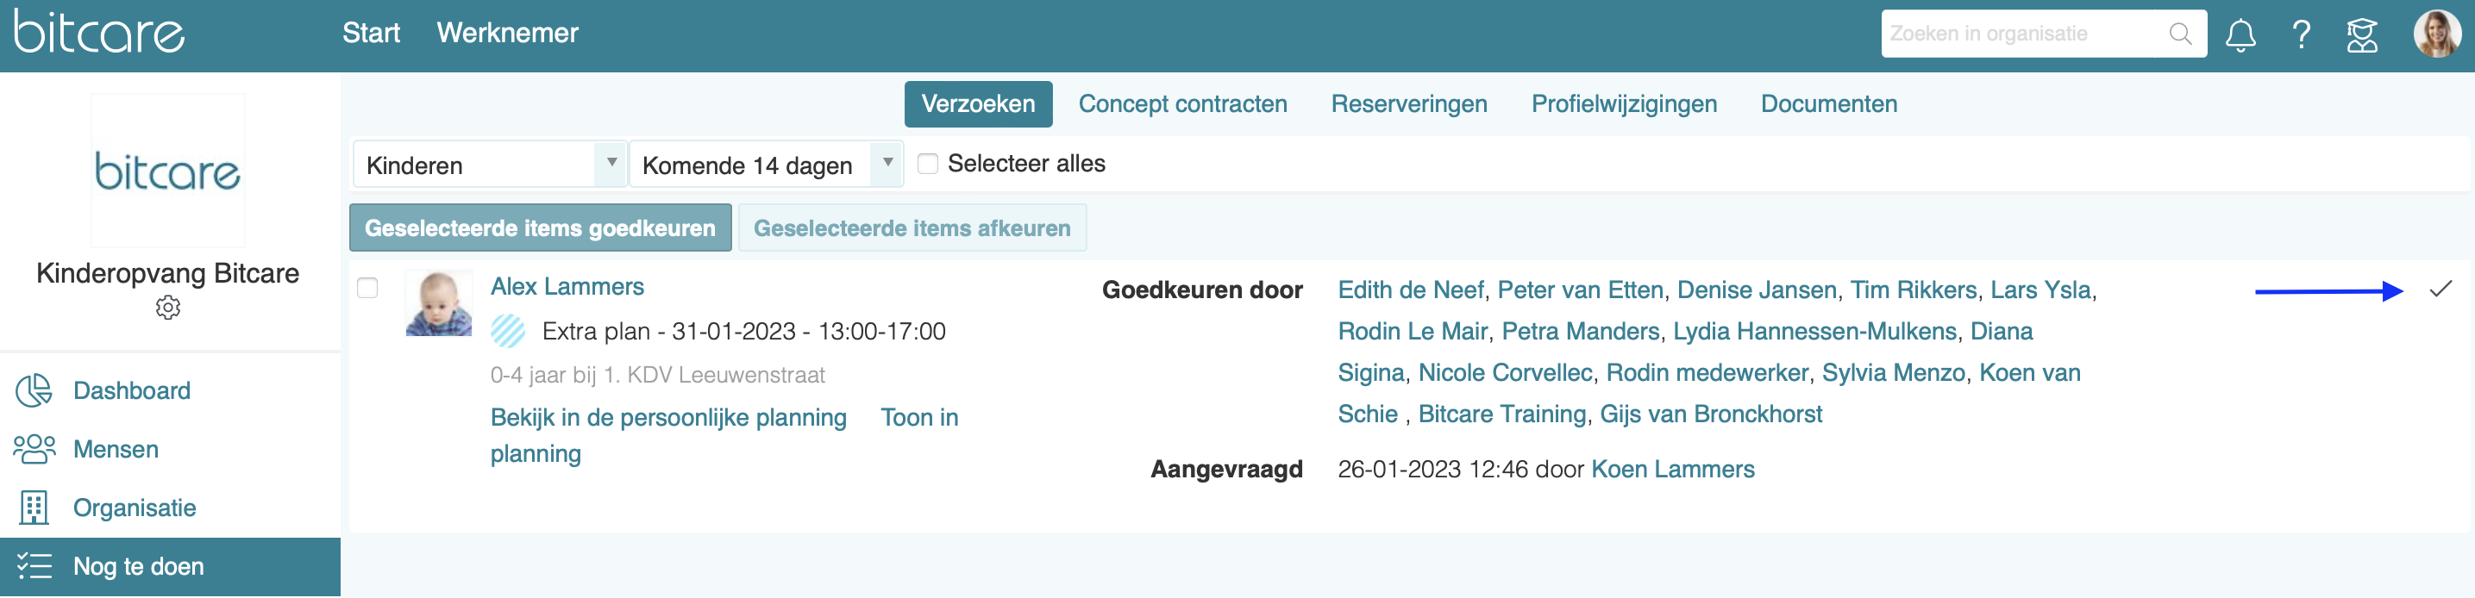Enable the Selecteer alles checkbox
Screen dimensions: 2475x598
pyautogui.click(x=927, y=164)
